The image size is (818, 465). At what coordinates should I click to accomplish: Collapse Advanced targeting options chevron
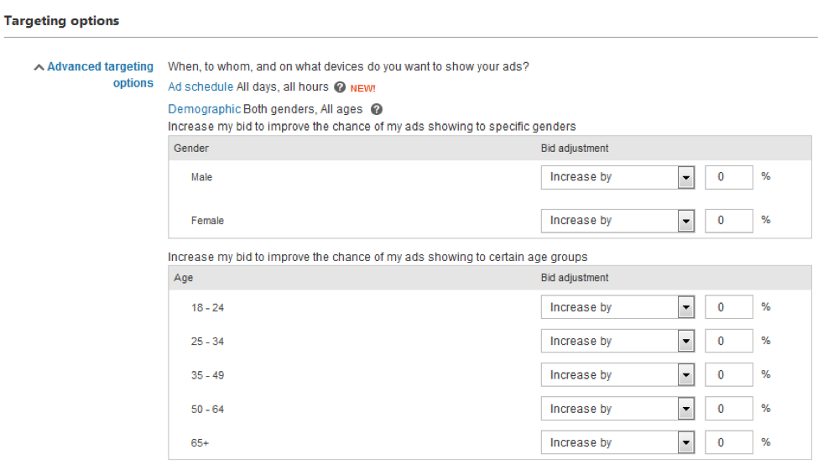pos(39,67)
